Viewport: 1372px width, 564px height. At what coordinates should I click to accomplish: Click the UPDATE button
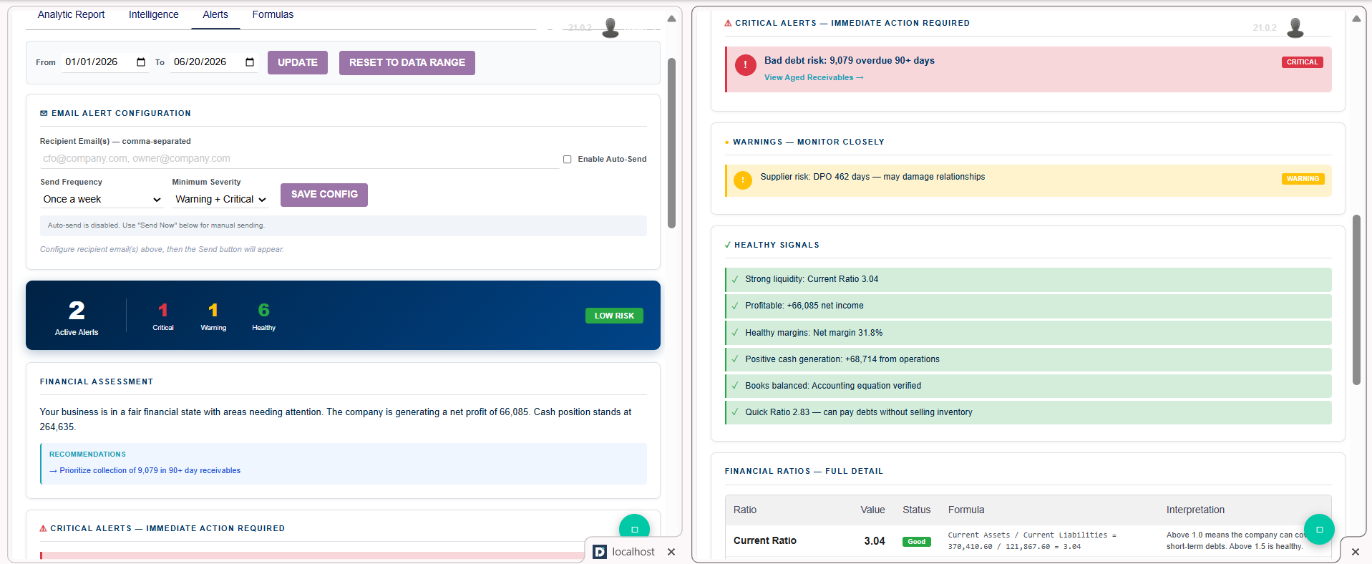[298, 62]
